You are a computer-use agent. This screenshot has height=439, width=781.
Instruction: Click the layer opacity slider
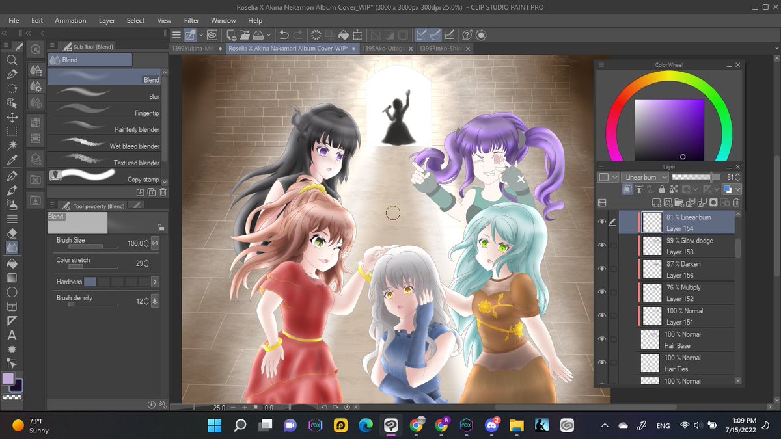coord(696,177)
